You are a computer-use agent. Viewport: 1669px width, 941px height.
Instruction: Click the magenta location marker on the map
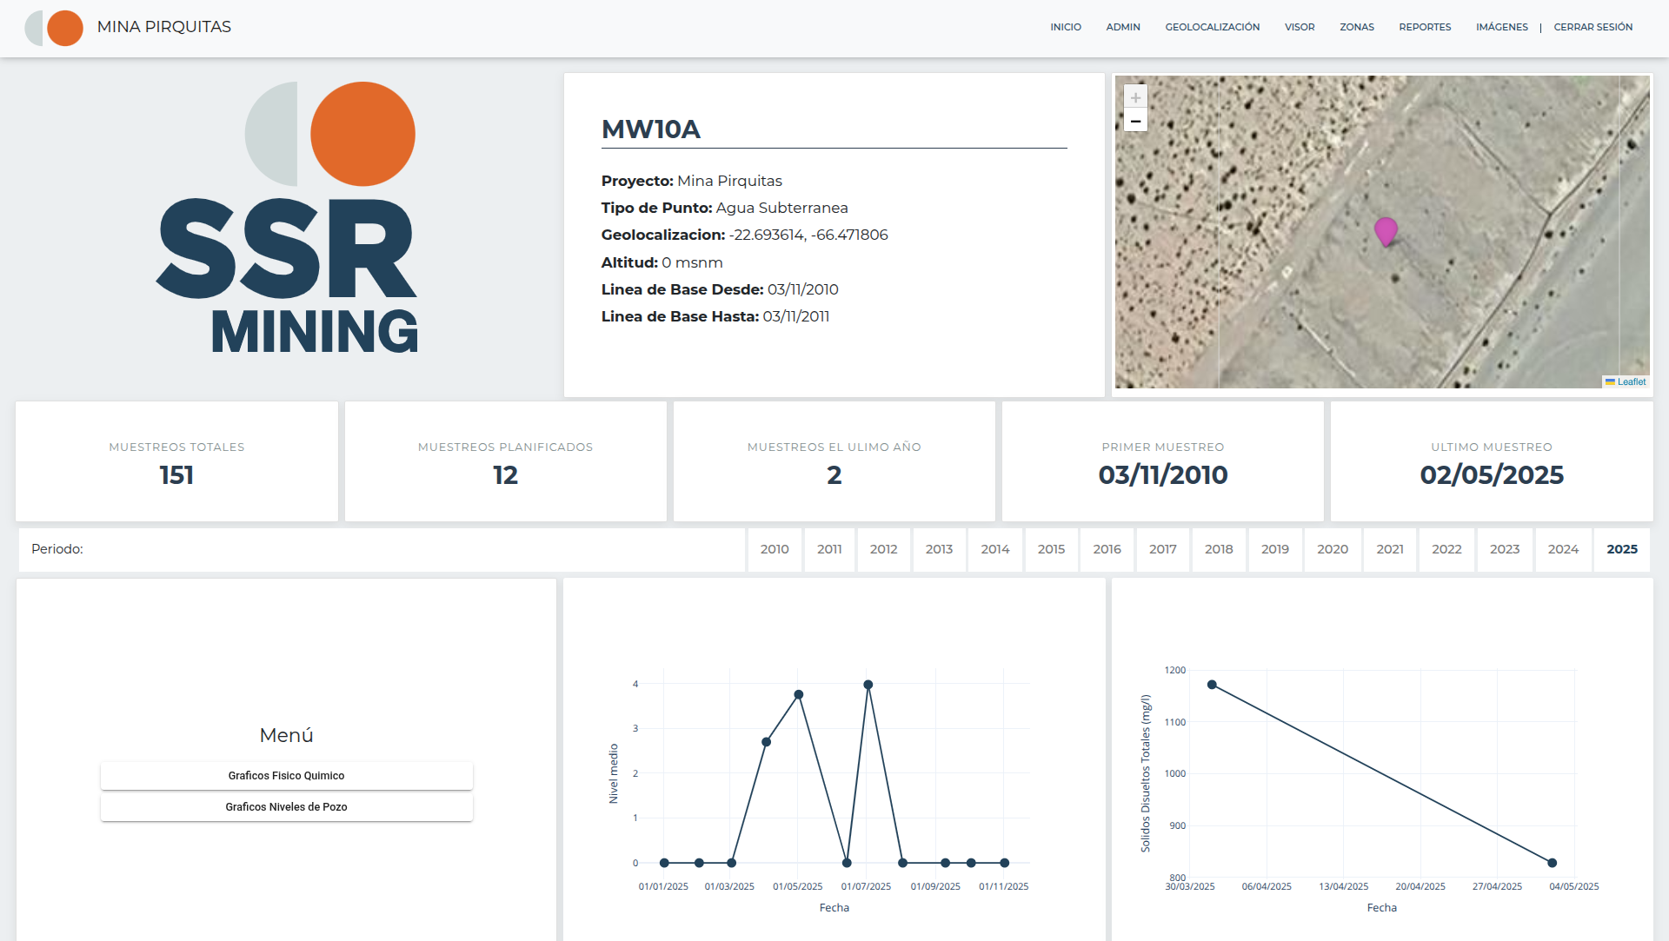click(x=1386, y=230)
